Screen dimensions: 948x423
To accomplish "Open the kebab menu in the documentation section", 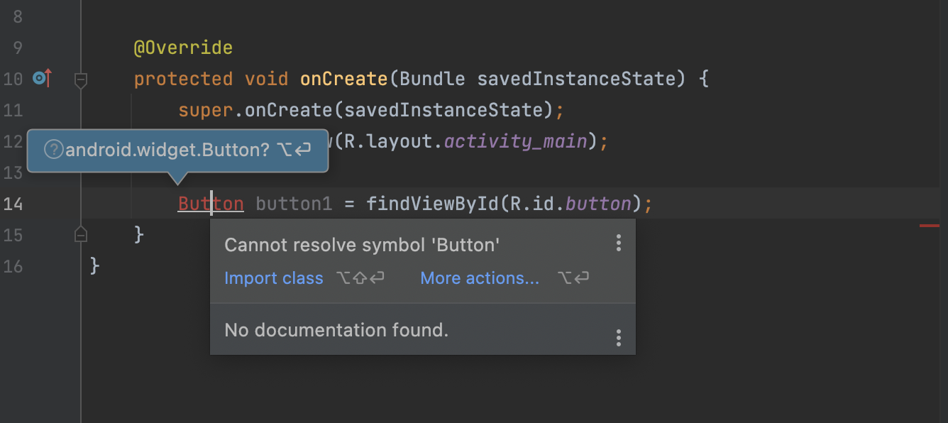I will pos(618,339).
